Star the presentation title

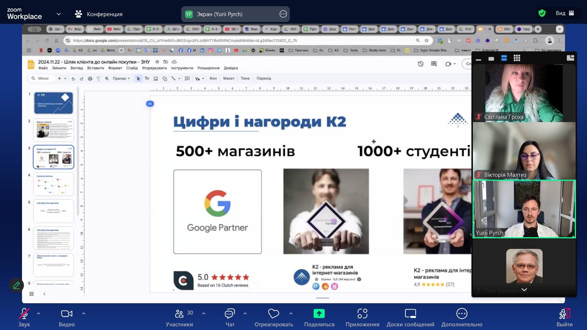click(157, 62)
